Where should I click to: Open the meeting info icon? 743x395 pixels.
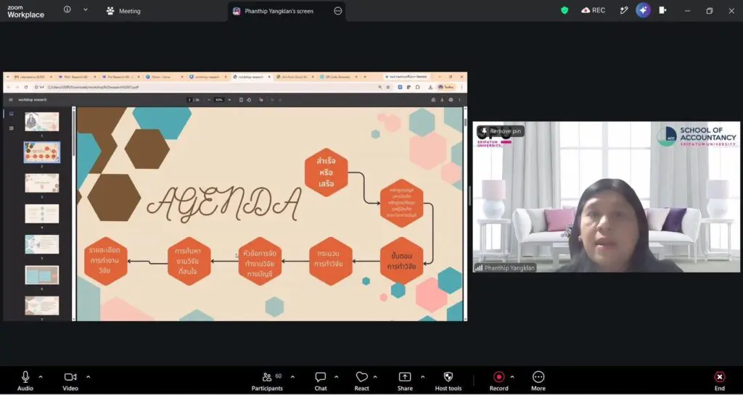67,9
